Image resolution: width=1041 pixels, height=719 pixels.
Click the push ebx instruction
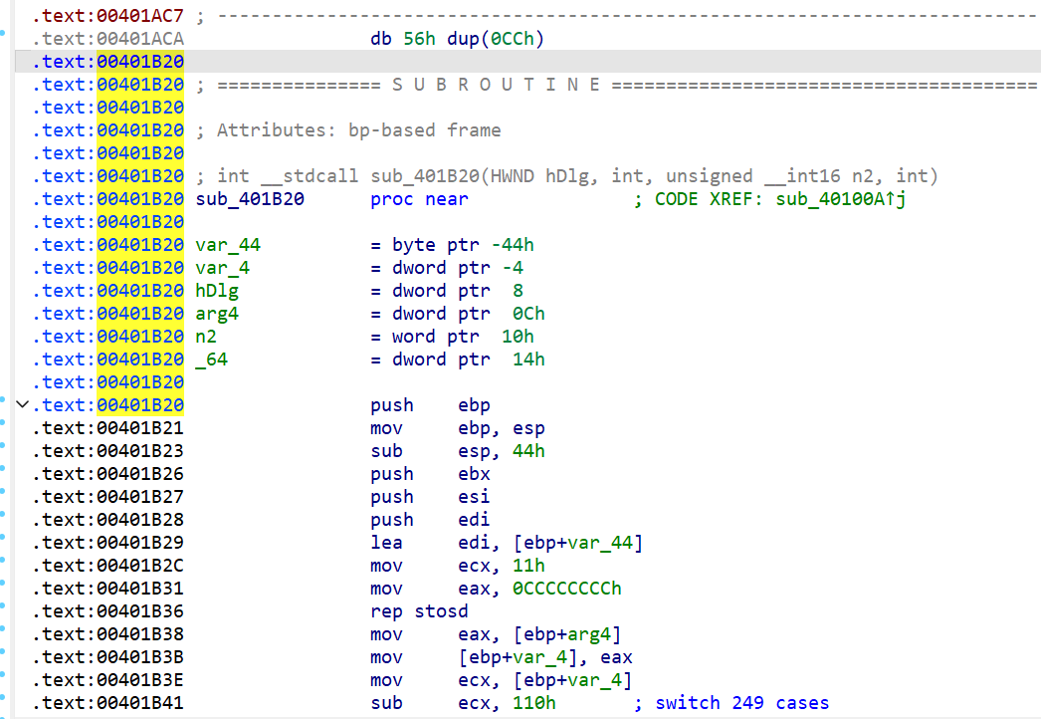click(x=430, y=474)
